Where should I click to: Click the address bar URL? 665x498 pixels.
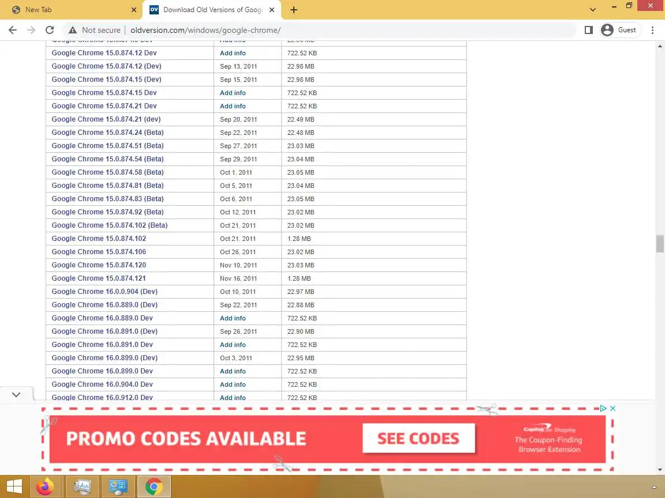(x=206, y=30)
